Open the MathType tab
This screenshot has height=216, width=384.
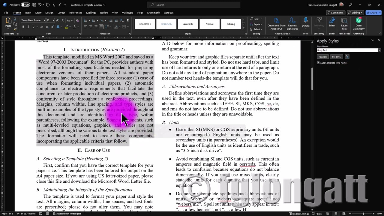tap(127, 13)
